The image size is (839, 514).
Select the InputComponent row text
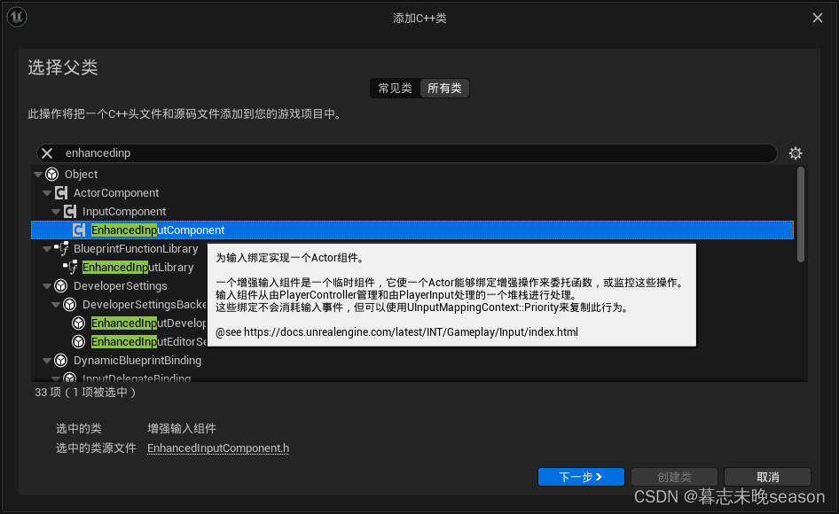[124, 212]
